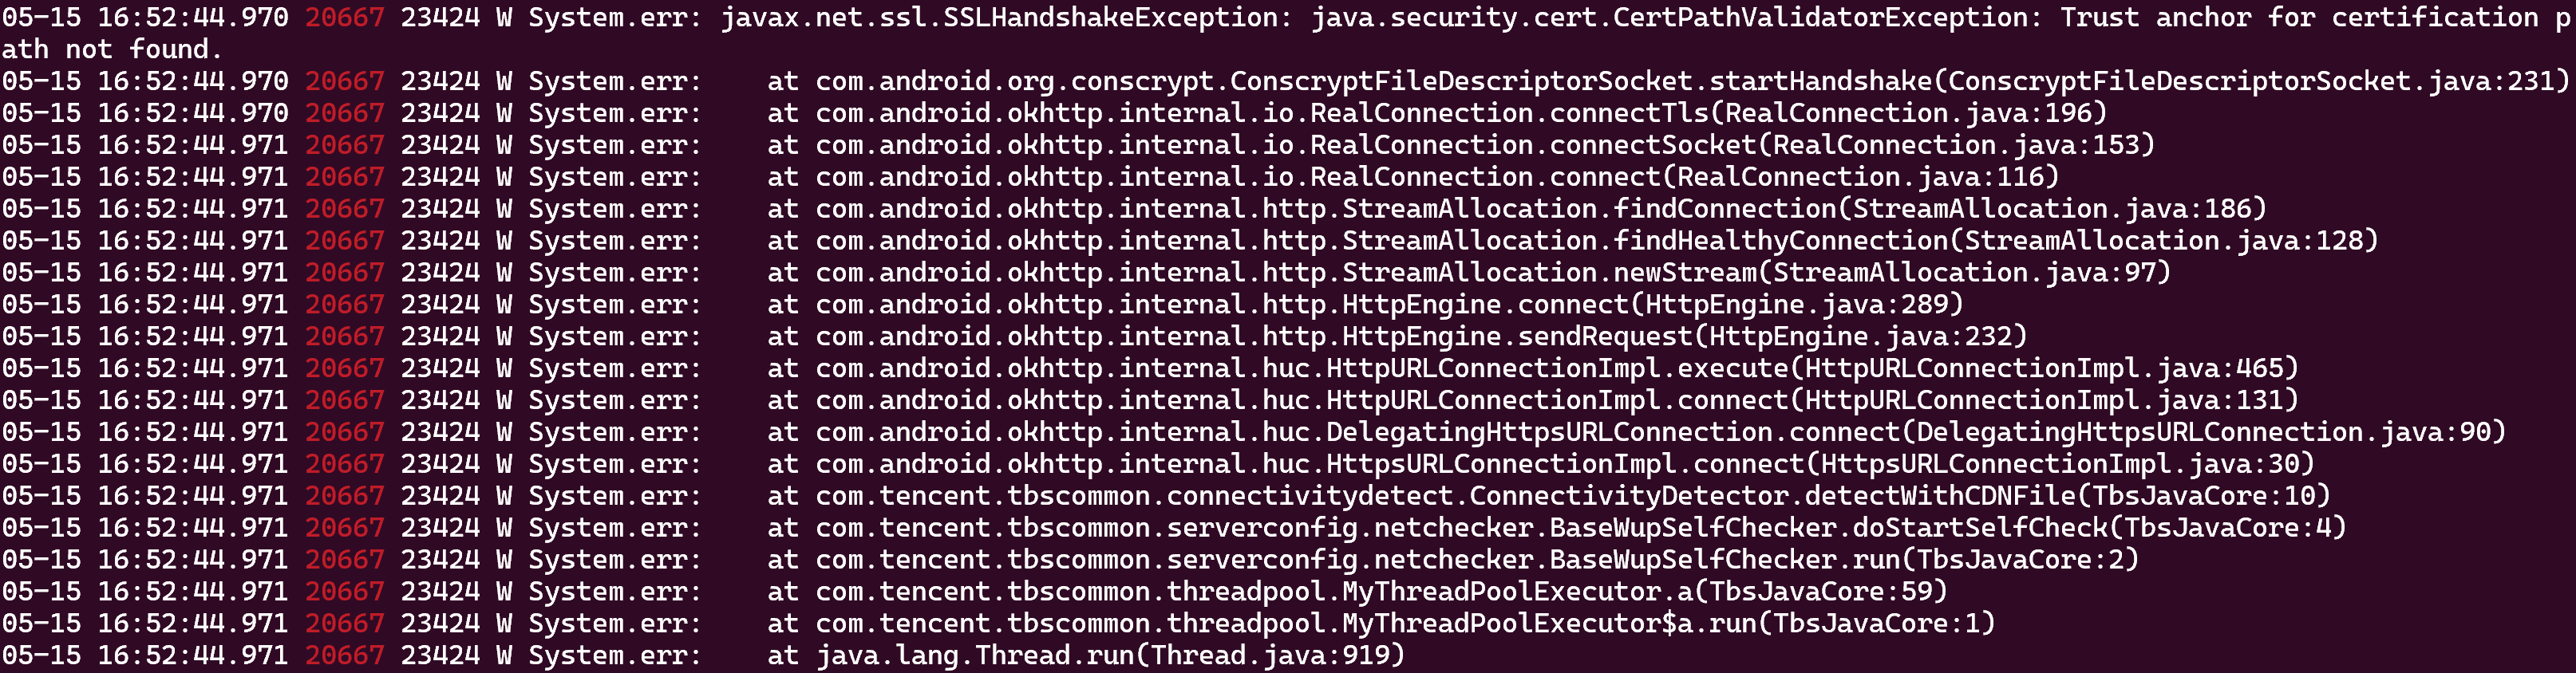Viewport: 2576px width, 673px height.
Task: Click HttpEngine.java:289 source reference
Action: point(1796,305)
